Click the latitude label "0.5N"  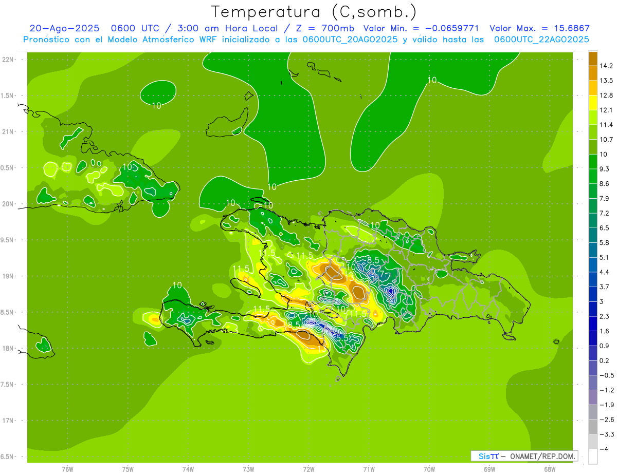pos(8,168)
